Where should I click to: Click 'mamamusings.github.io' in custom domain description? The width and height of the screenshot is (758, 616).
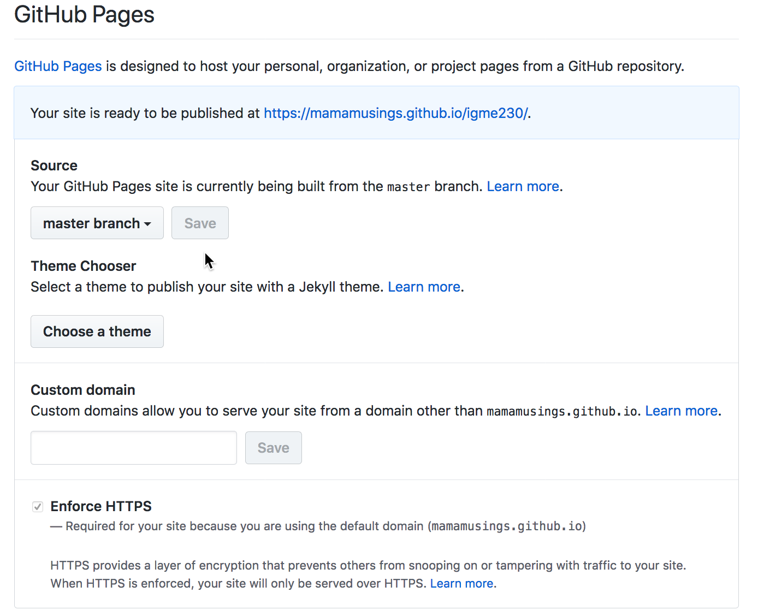pos(562,411)
